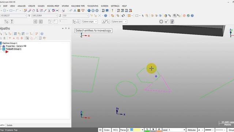234x132 pixels.
Task: Click the black T icon in top toolbar
Action: [112, 11]
